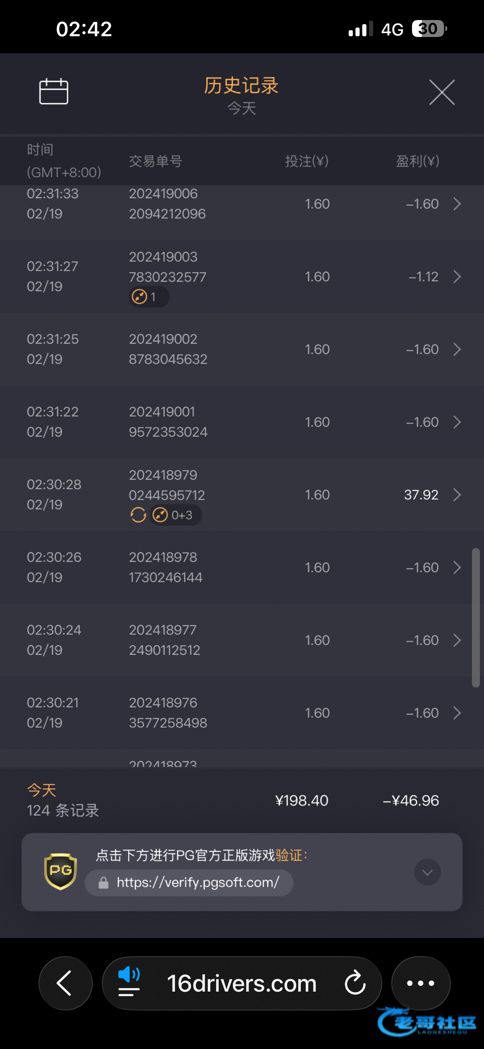
Task: Tap the PG shield logo icon
Action: coord(61,872)
